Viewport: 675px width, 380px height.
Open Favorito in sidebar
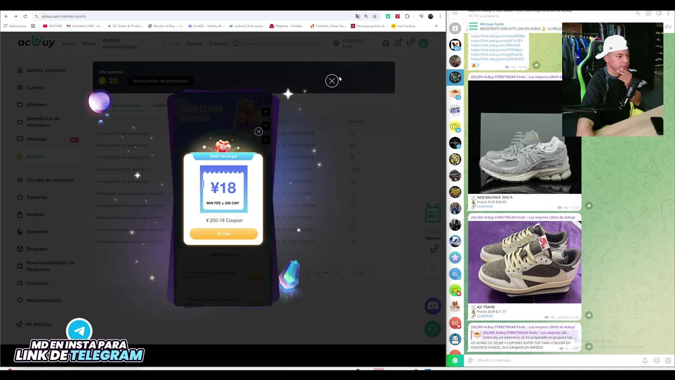pos(32,197)
